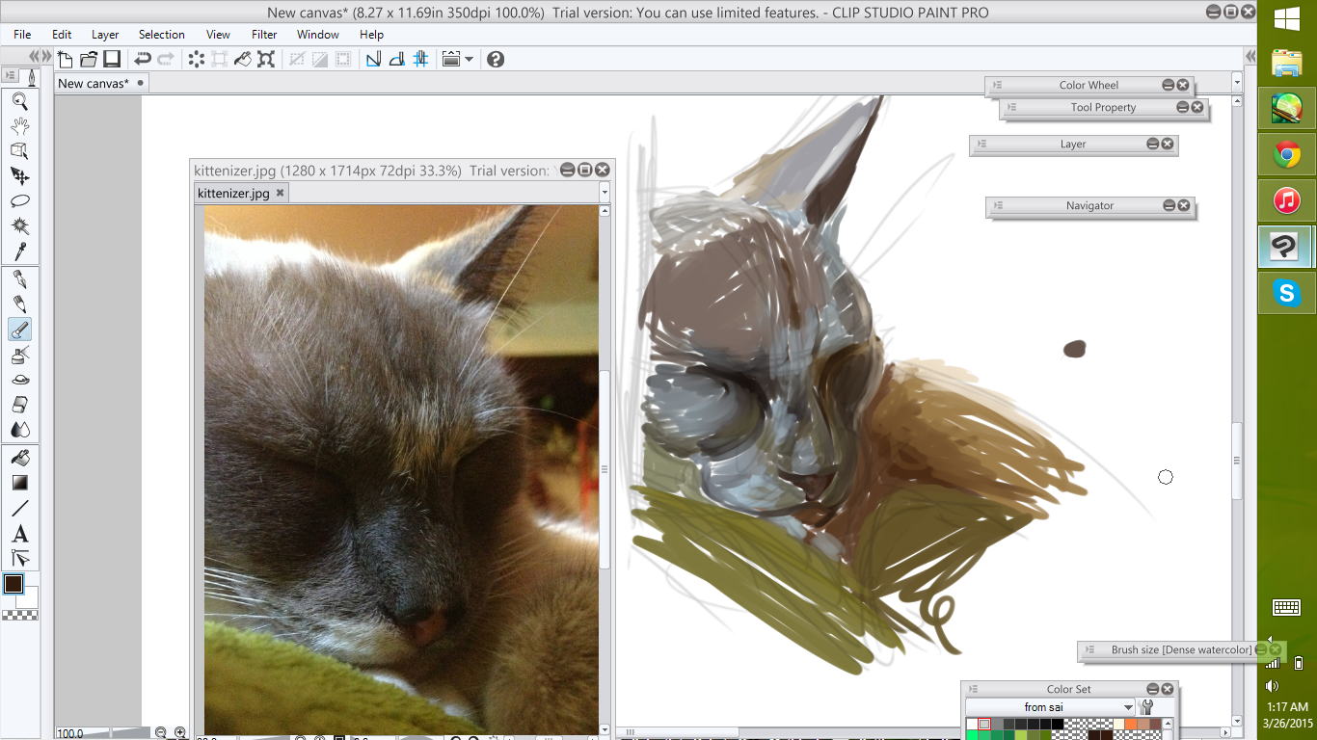
Task: Select the Hand move-canvas tool
Action: 19,126
